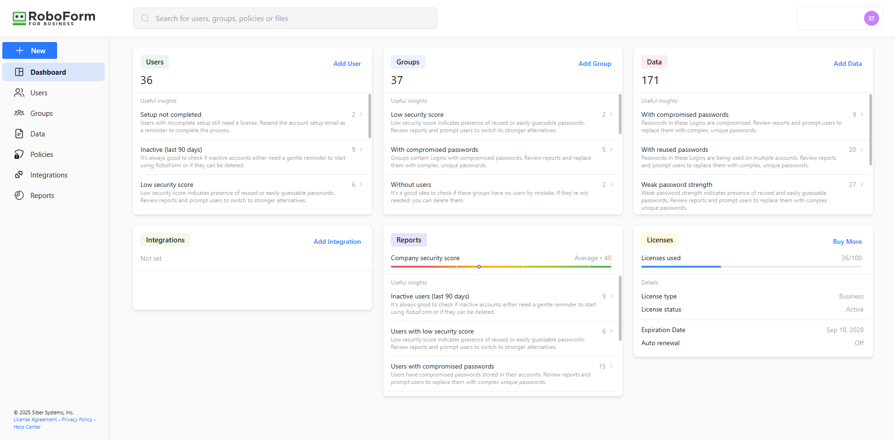Screen dimensions: 895x440
Task: Click the RoboForm for Business logo
Action: click(x=54, y=18)
